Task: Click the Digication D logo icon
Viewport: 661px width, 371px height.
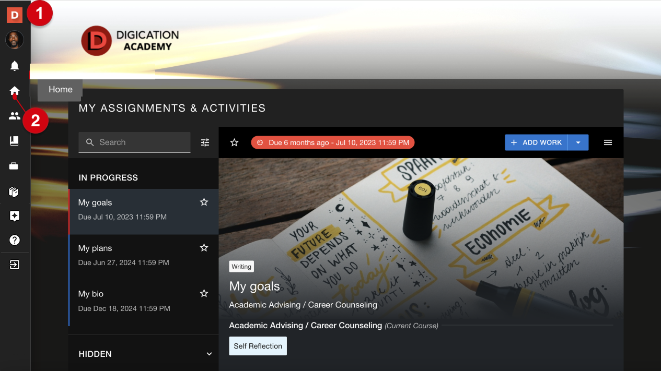Action: [x=15, y=15]
